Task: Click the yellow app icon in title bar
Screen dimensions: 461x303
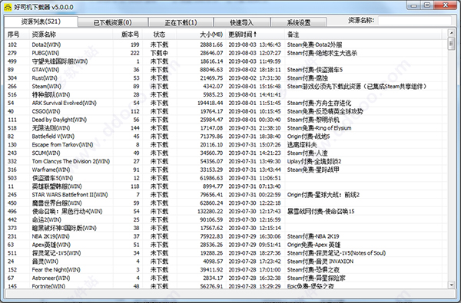Action: (8, 7)
